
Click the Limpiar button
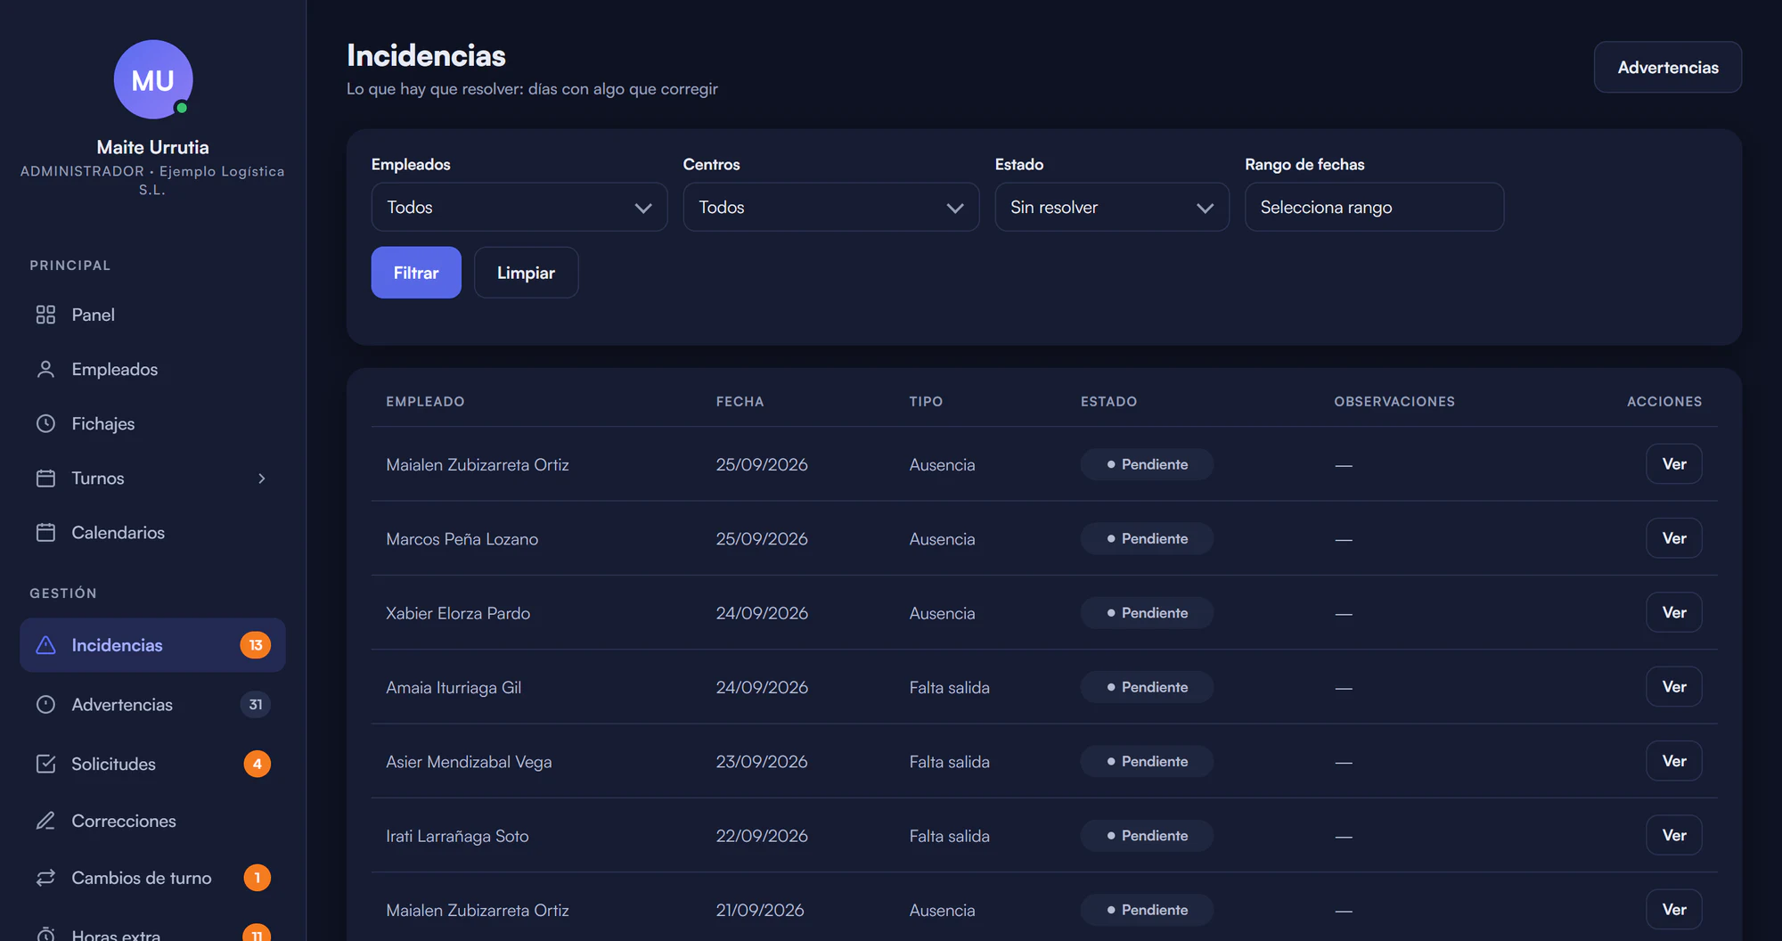[x=526, y=273]
